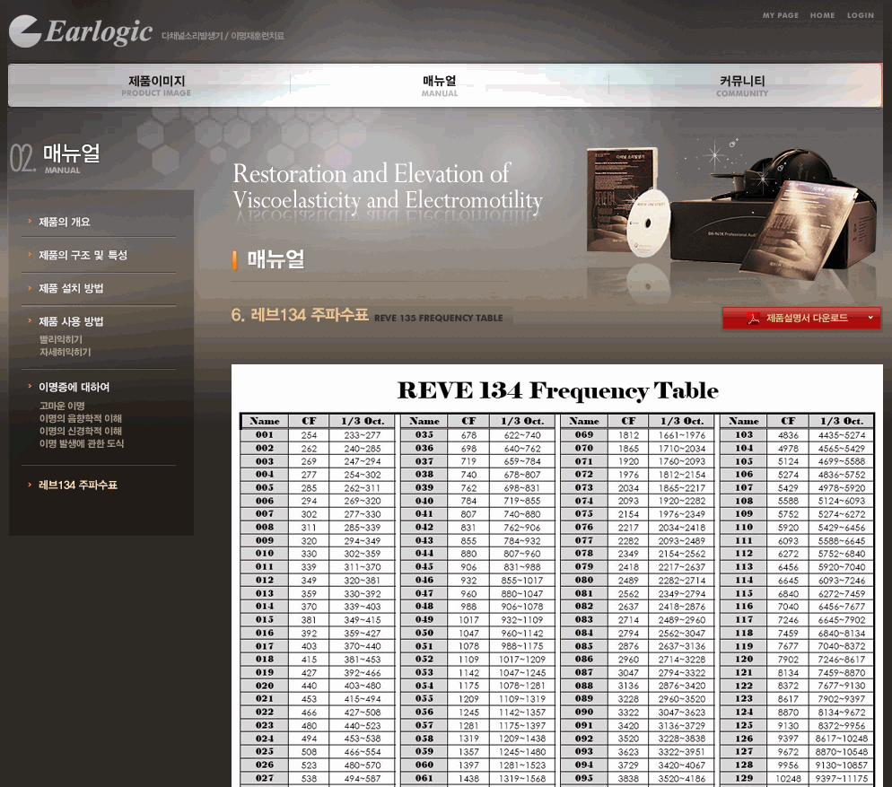Click the 빨리익히기 sub-link
The height and width of the screenshot is (787, 892).
click(x=61, y=339)
